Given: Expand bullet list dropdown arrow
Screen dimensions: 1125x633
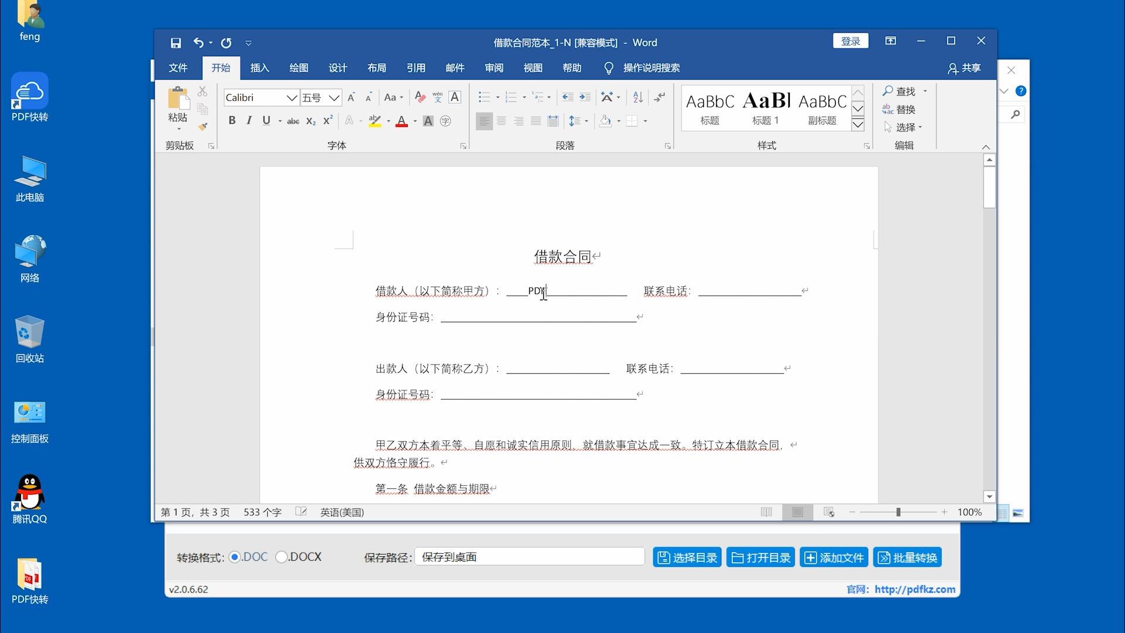Looking at the screenshot, I should tap(497, 97).
